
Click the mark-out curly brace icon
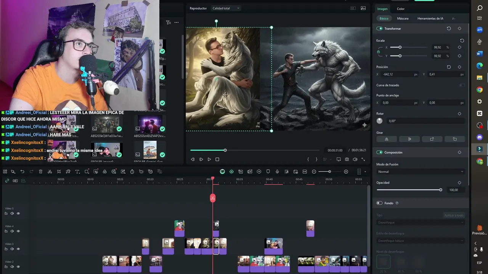click(x=316, y=159)
